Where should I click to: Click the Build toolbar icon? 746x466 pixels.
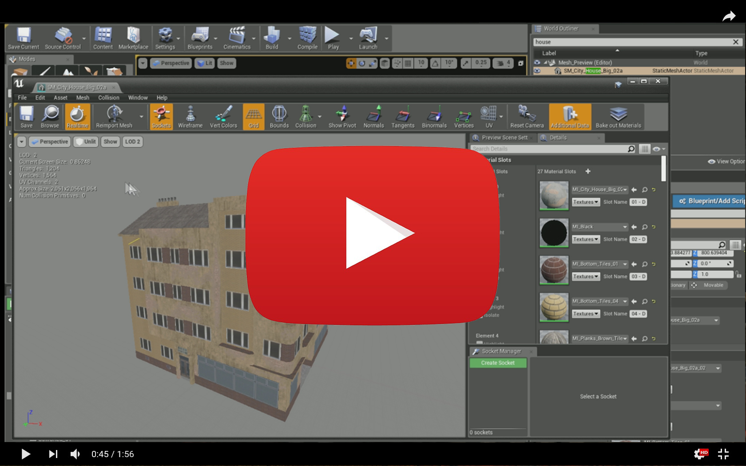click(x=272, y=38)
